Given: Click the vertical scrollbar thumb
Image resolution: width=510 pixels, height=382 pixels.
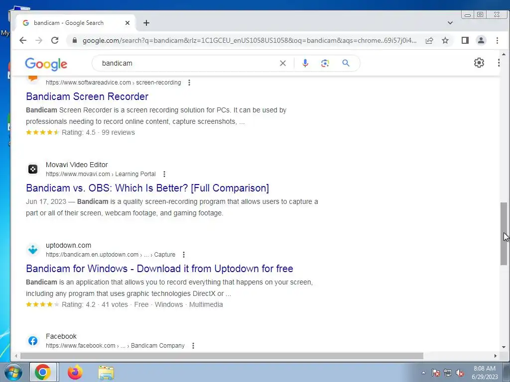Looking at the screenshot, I should pyautogui.click(x=504, y=234).
